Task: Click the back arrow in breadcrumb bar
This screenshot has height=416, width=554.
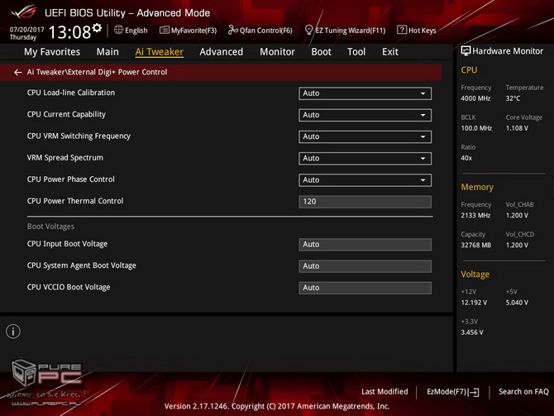Action: pos(17,72)
